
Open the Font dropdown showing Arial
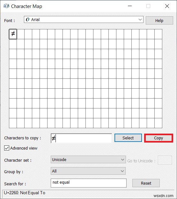tap(84, 19)
